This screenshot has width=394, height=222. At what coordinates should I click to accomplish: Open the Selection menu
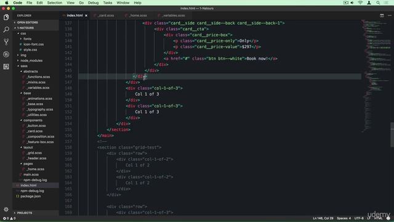coord(55,2)
